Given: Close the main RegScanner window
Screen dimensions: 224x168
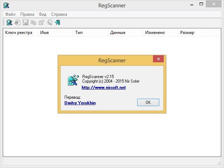Looking at the screenshot, I should [214, 4].
